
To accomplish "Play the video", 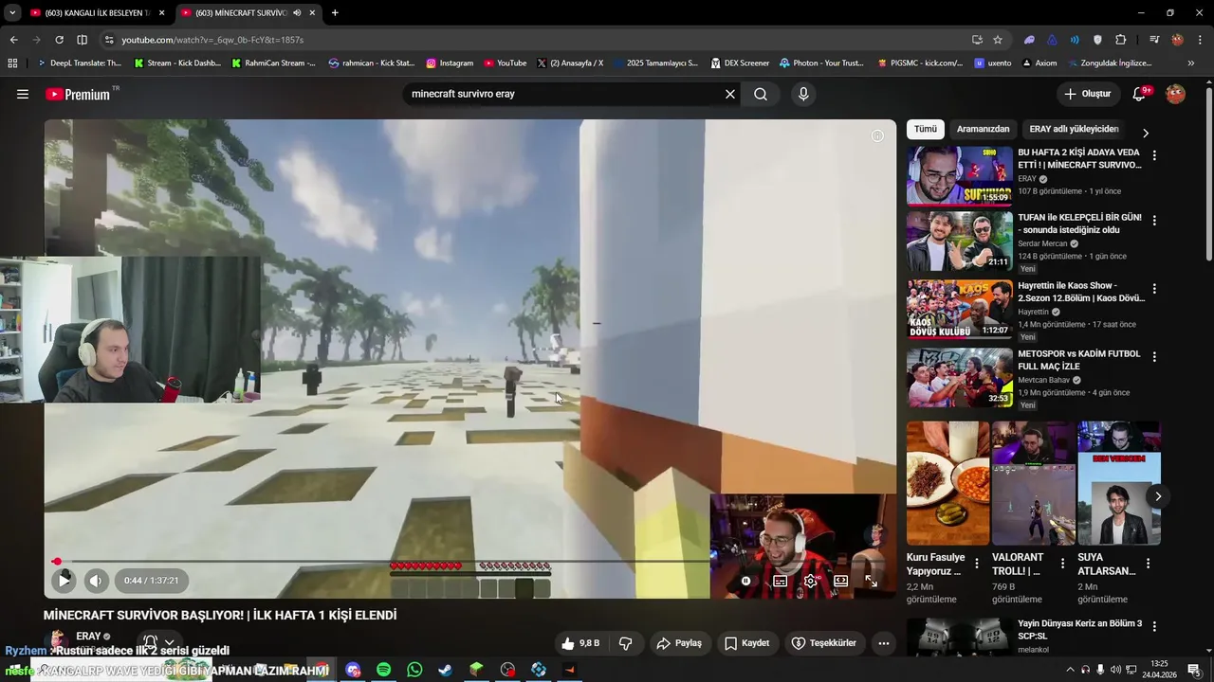I will (x=64, y=581).
